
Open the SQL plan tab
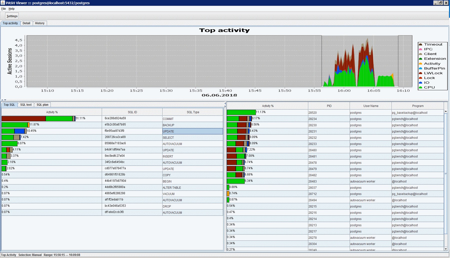(x=42, y=105)
